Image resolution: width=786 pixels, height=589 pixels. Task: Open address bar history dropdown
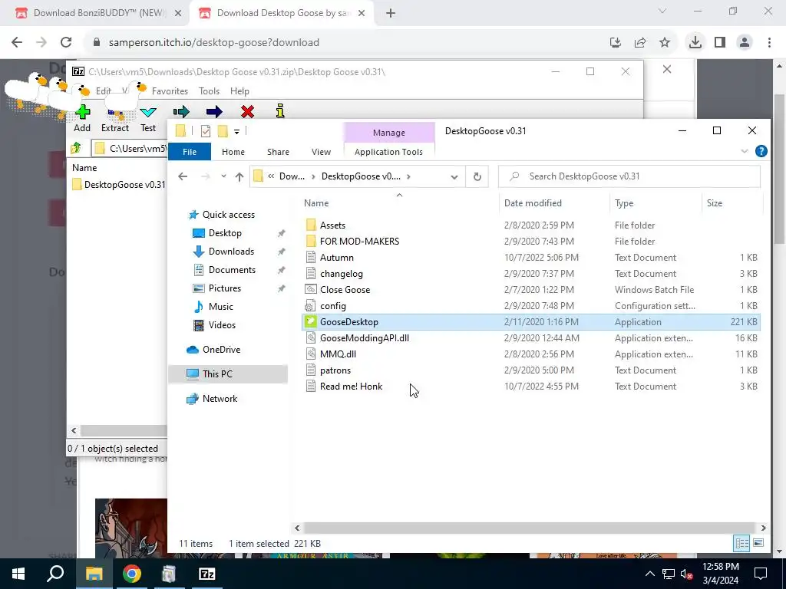tap(454, 177)
